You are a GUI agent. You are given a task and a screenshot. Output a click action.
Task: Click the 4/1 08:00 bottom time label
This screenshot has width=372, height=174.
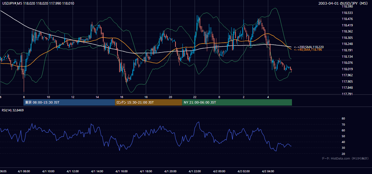pos(24,171)
